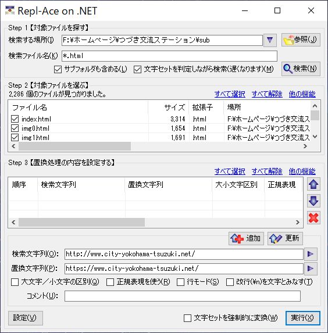Screen dimensions: 328x333
Task: Select the index.html file name
Action: [37, 119]
